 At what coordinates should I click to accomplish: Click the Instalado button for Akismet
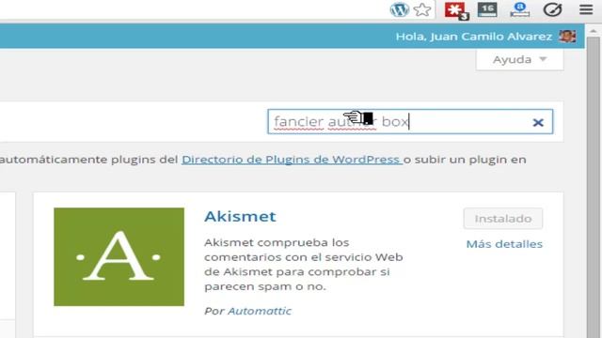pyautogui.click(x=503, y=219)
